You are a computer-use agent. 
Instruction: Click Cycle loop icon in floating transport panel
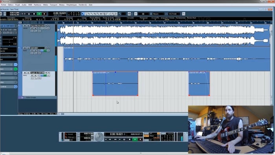[x=124, y=139]
